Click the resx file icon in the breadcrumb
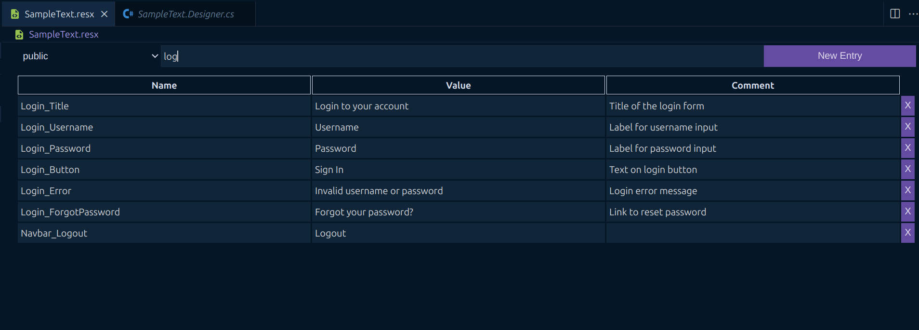Image resolution: width=919 pixels, height=330 pixels. point(19,34)
